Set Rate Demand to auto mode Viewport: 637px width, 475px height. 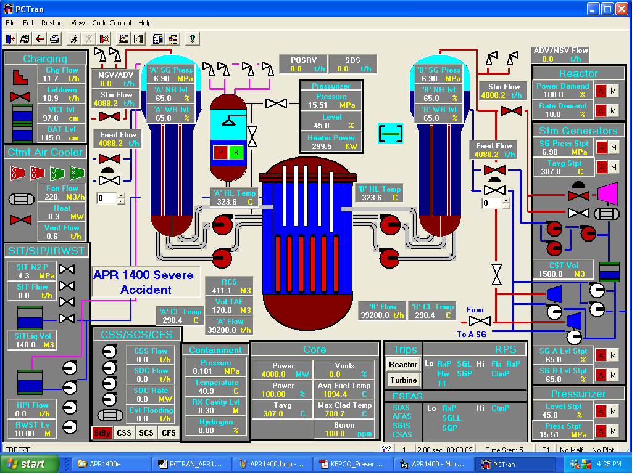(x=601, y=110)
